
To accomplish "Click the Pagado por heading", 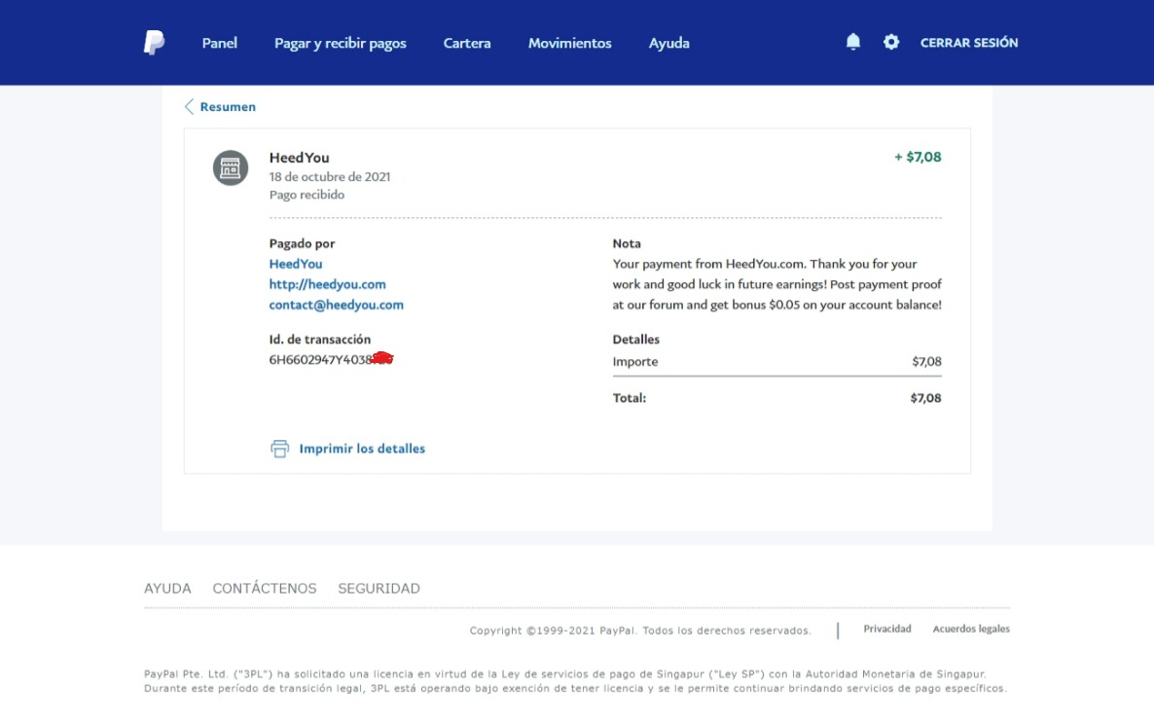I will click(302, 243).
